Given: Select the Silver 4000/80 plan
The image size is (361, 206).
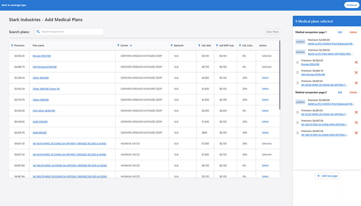Looking at the screenshot, I should point(265,78).
